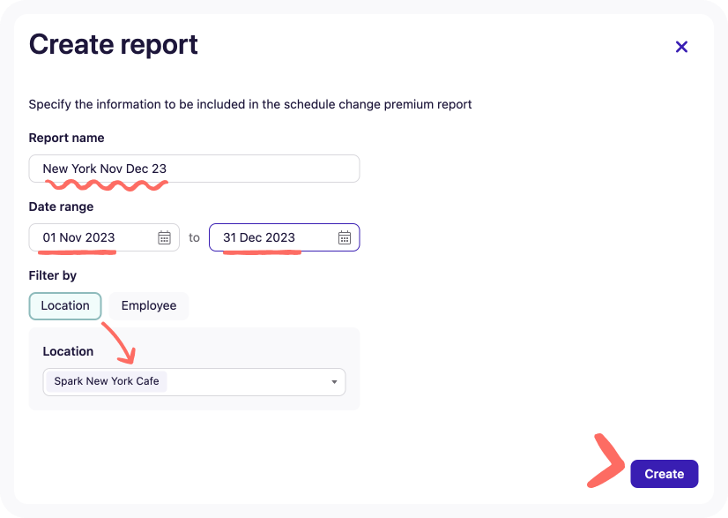Click the dropdown arrow in the Location selector
The image size is (728, 518).
334,381
